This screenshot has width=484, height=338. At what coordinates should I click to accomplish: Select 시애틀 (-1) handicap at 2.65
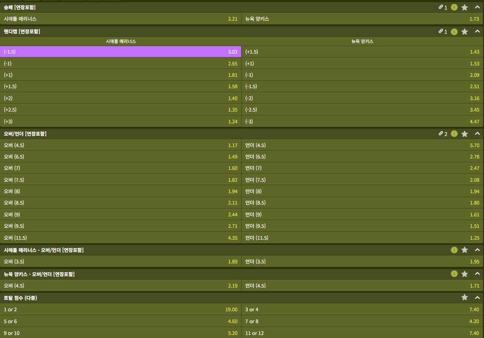coord(120,63)
